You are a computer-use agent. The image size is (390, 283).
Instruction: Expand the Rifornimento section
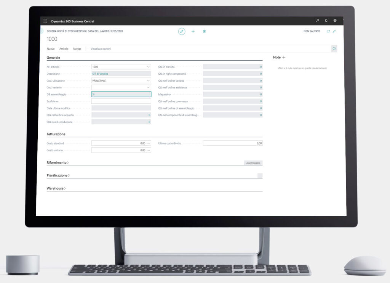[58, 162]
